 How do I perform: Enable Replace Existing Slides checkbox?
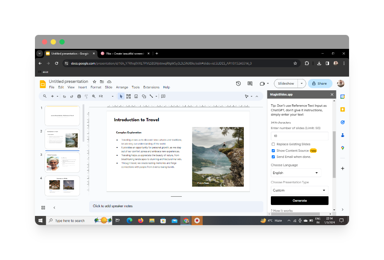273,144
